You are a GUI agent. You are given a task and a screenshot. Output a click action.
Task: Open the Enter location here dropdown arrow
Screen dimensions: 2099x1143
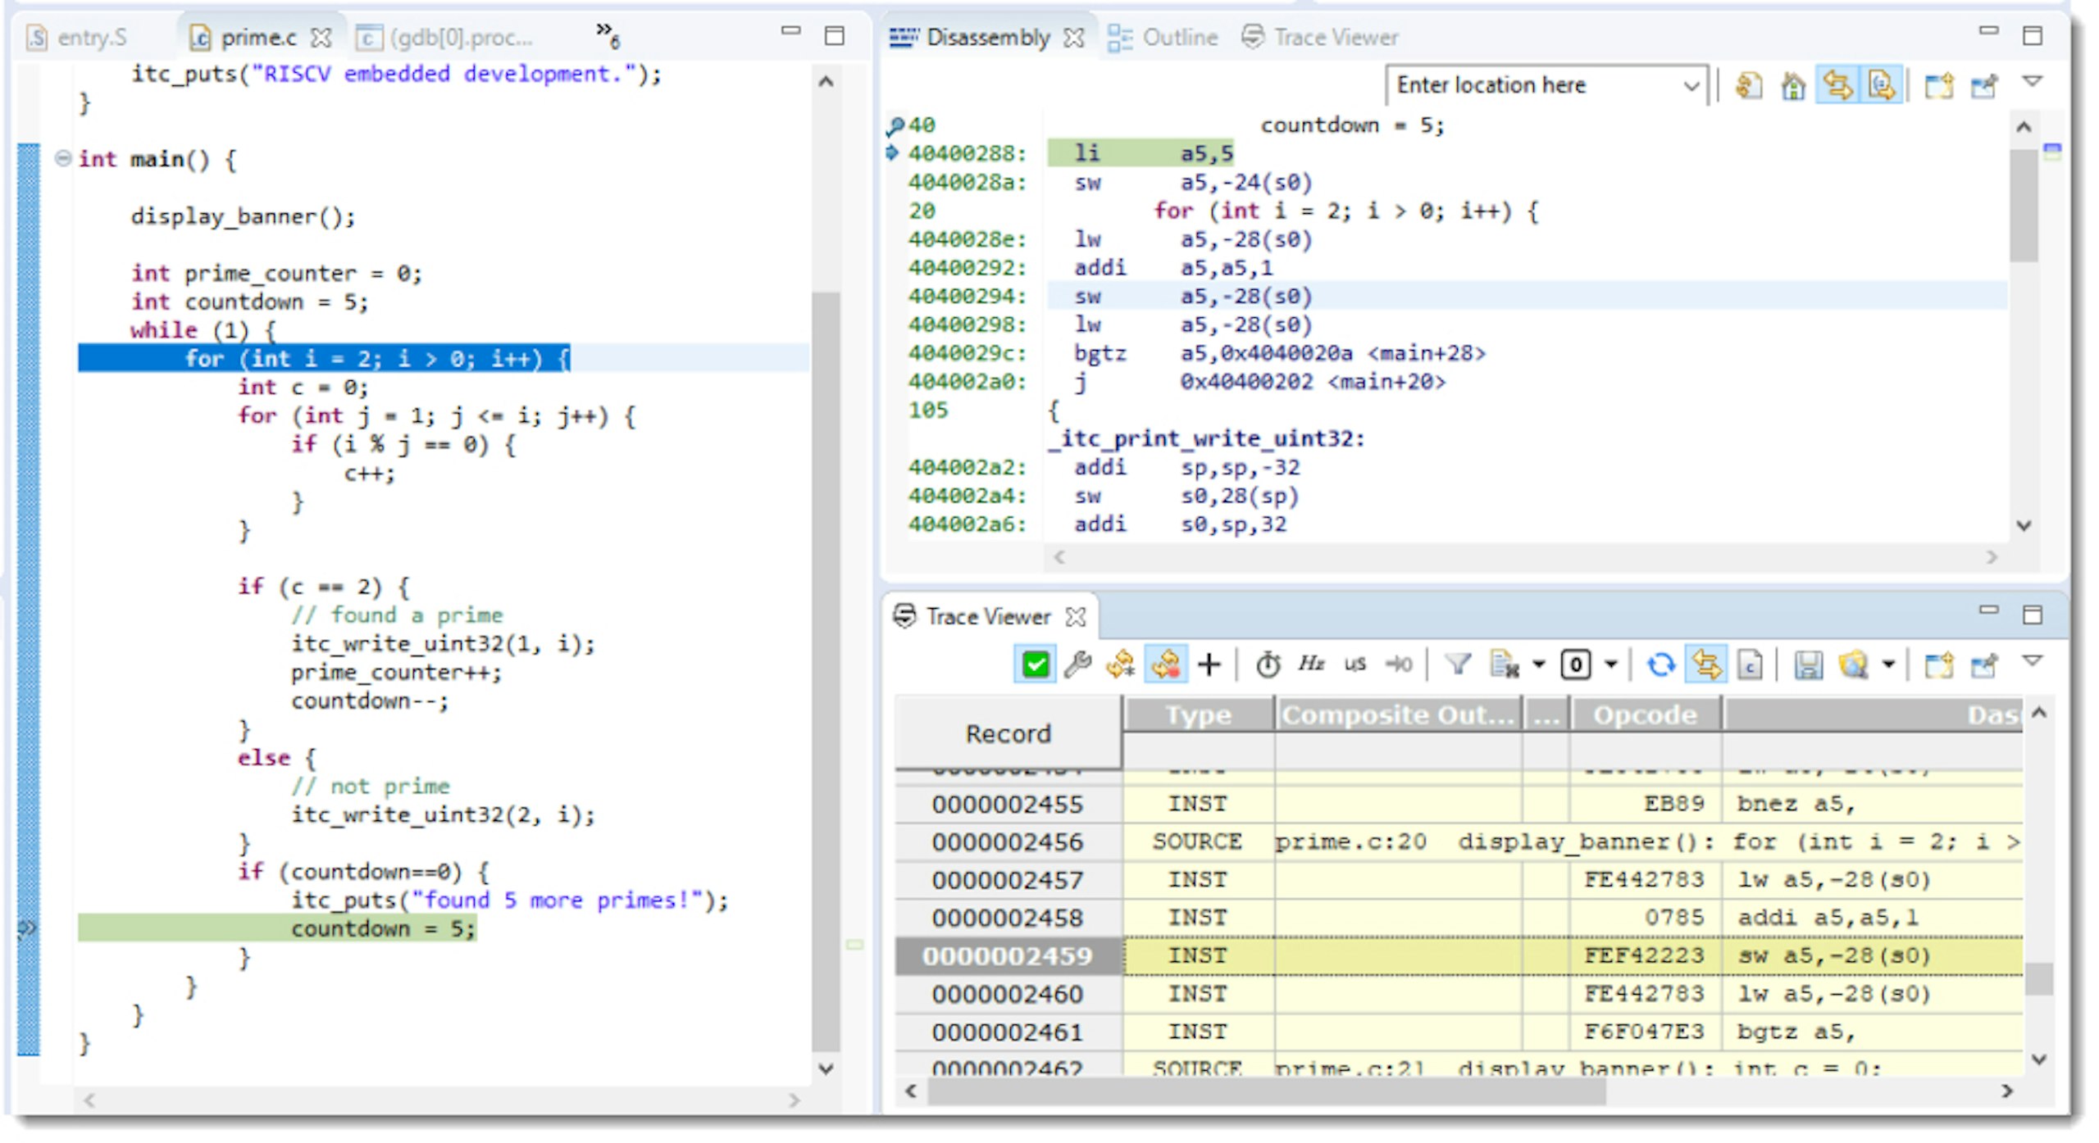[1691, 85]
